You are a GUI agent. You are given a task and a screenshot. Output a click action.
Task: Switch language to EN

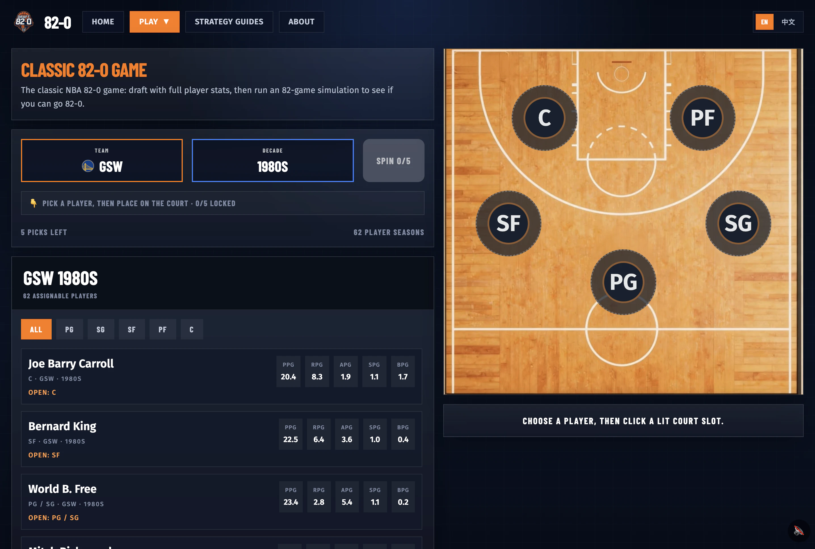764,22
